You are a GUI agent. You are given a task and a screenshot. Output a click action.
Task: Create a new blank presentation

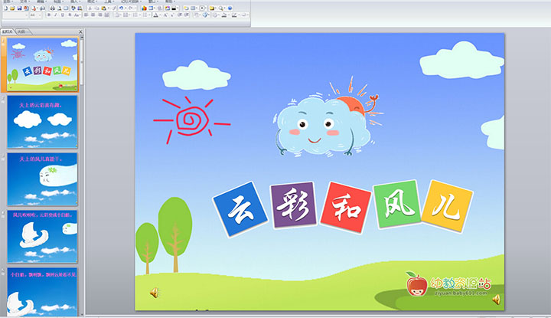click(5, 8)
